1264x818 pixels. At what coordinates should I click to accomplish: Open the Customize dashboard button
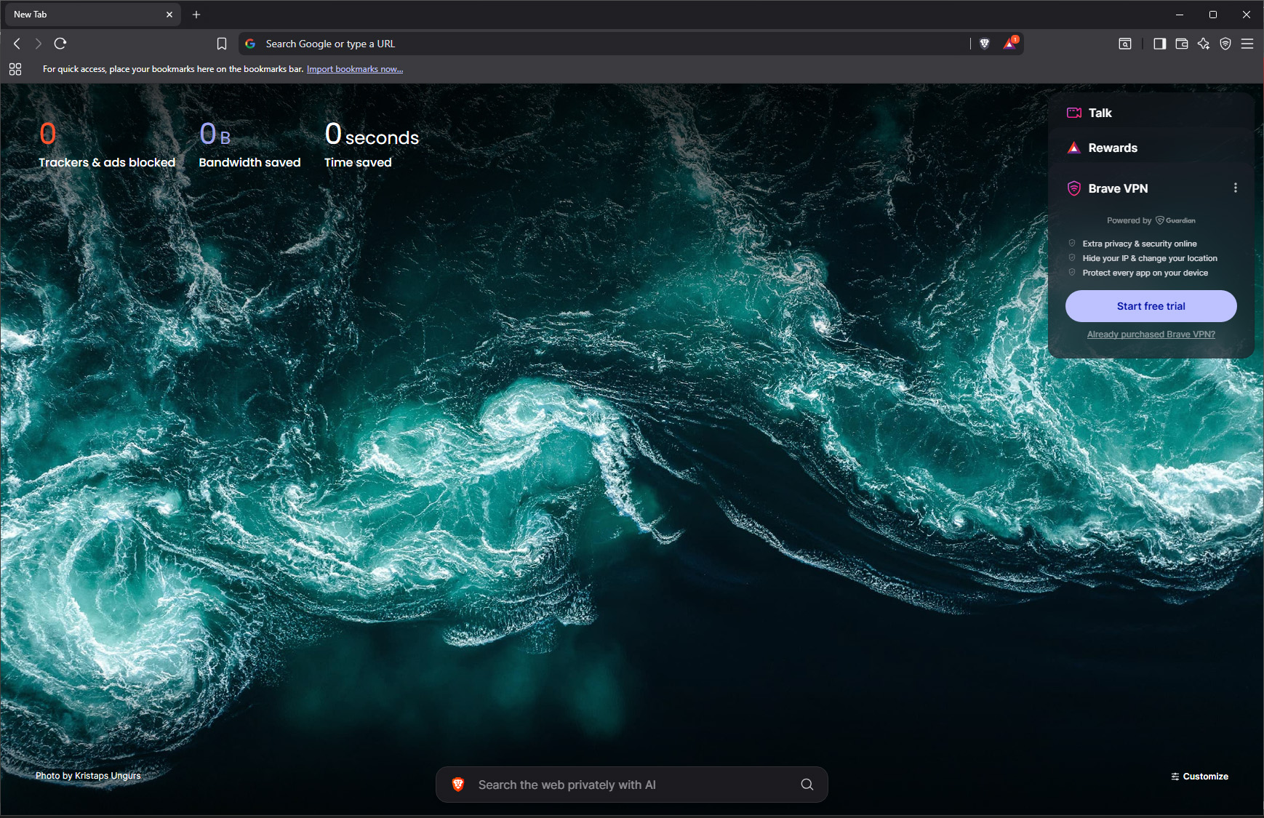point(1199,777)
